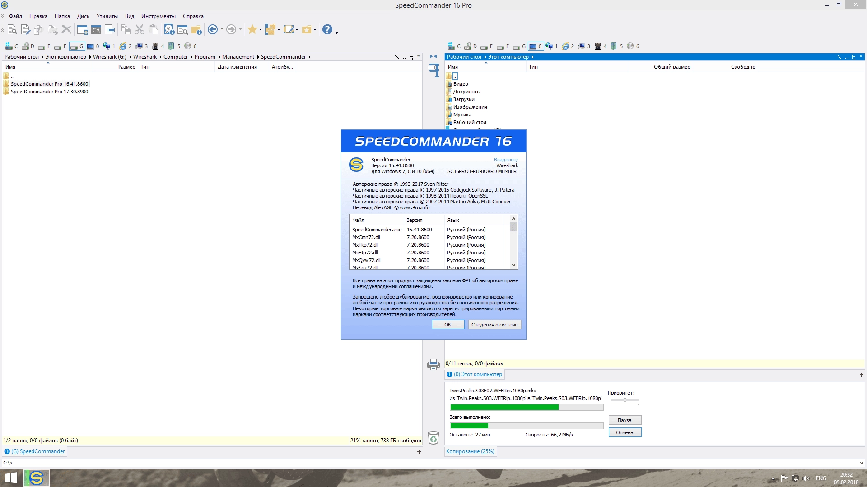The height and width of the screenshot is (487, 867).
Task: Click the copy documents toolbar icon
Action: click(x=126, y=30)
